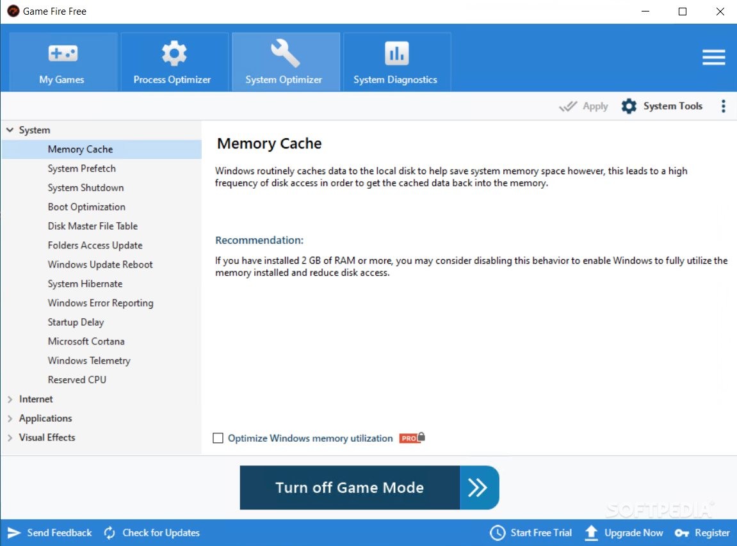Click the Upgrade Now arrow icon

coord(591,533)
